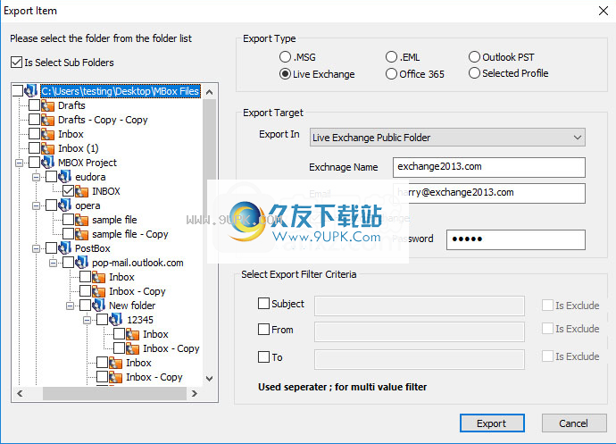
Task: Click the Inbox (1) folder icon
Action: coord(48,148)
